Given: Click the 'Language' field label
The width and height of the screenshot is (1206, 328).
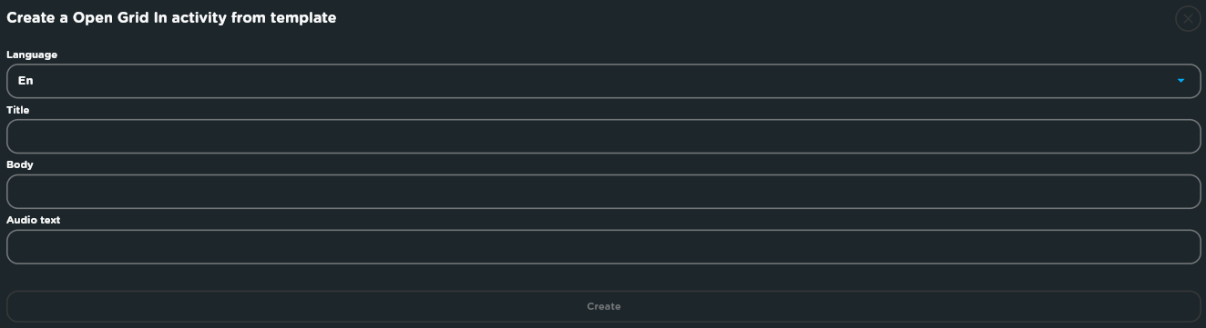Looking at the screenshot, I should [32, 55].
